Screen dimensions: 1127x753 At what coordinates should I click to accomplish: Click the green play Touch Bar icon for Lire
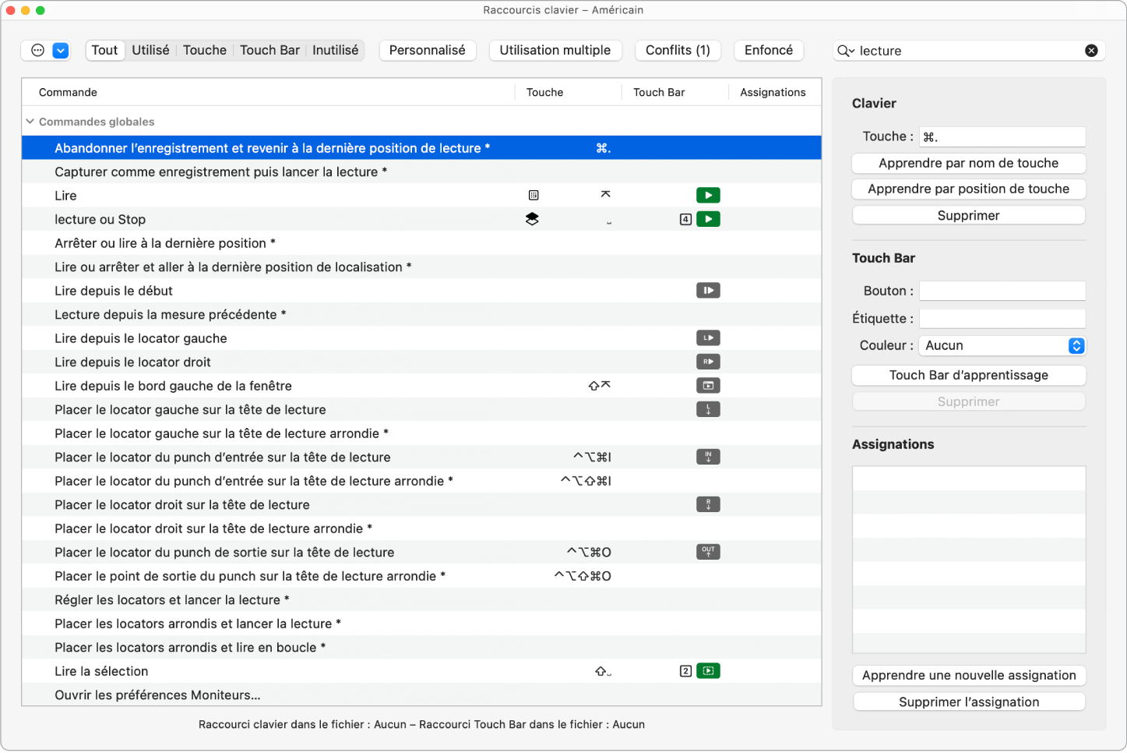pyautogui.click(x=707, y=196)
